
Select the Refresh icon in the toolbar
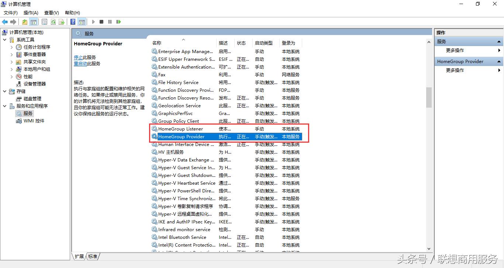point(53,21)
